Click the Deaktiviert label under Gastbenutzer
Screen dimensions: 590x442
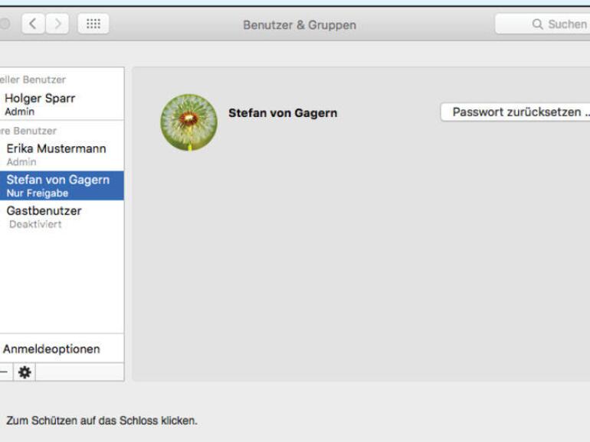click(x=35, y=224)
